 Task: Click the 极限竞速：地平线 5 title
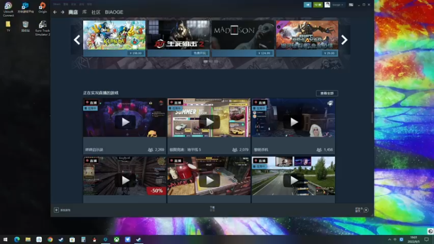[185, 150]
